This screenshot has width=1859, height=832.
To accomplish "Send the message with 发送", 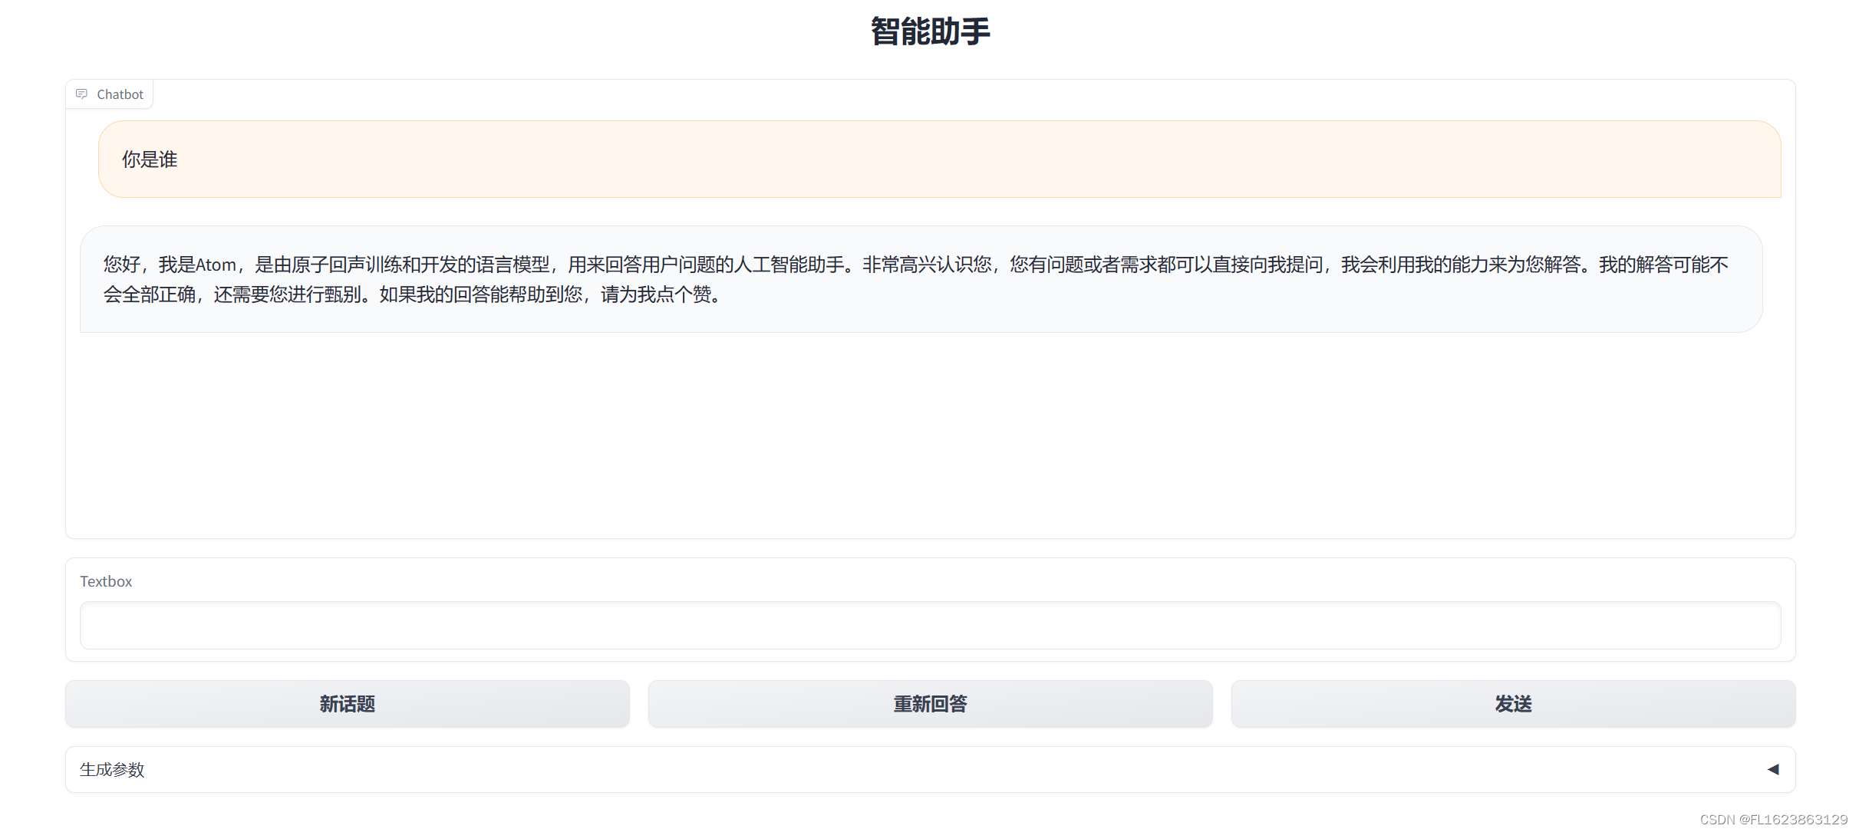I will click(x=1513, y=704).
